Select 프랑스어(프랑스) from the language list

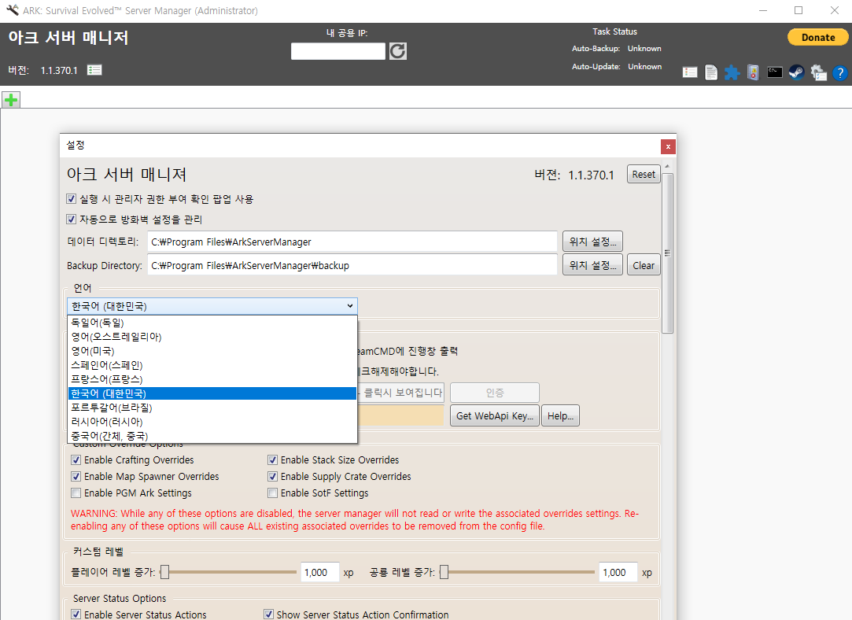tap(212, 379)
